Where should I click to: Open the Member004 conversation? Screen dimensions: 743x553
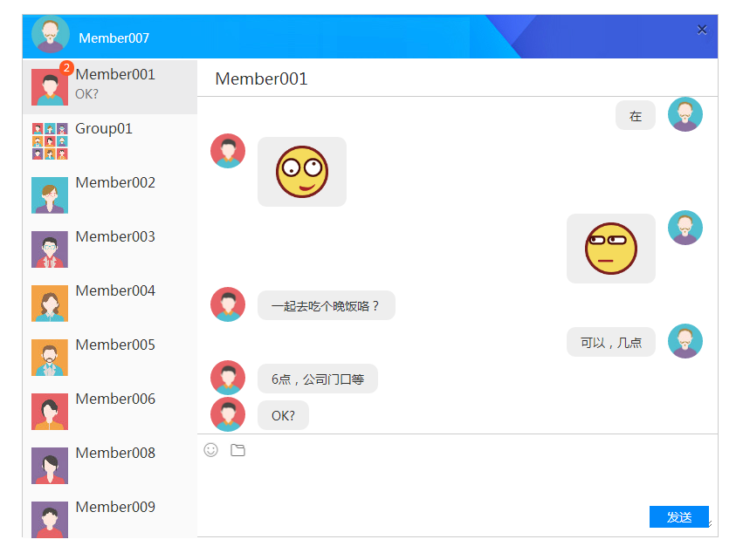click(109, 303)
